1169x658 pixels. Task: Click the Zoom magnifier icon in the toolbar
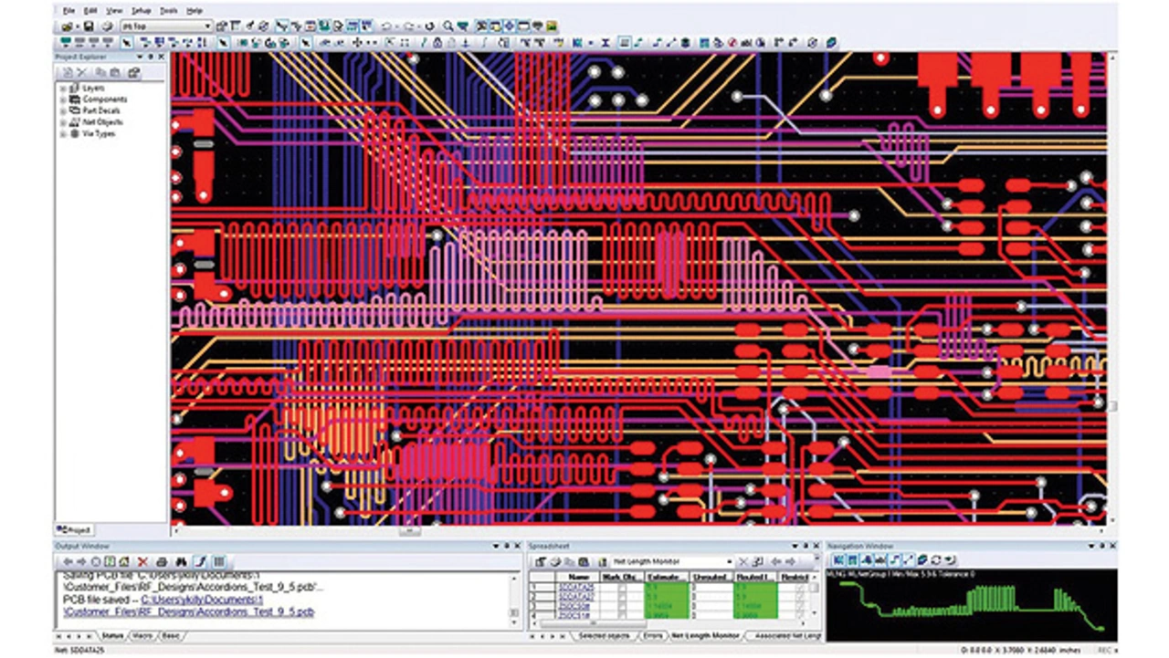[x=448, y=26]
